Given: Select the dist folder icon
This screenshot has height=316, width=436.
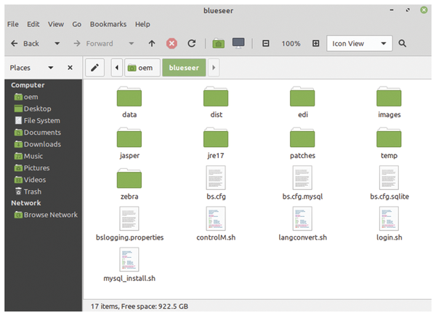Looking at the screenshot, I should tap(216, 96).
